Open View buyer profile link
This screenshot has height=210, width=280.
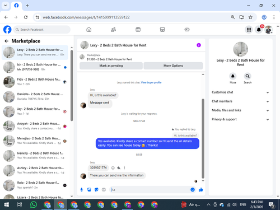click(x=151, y=82)
